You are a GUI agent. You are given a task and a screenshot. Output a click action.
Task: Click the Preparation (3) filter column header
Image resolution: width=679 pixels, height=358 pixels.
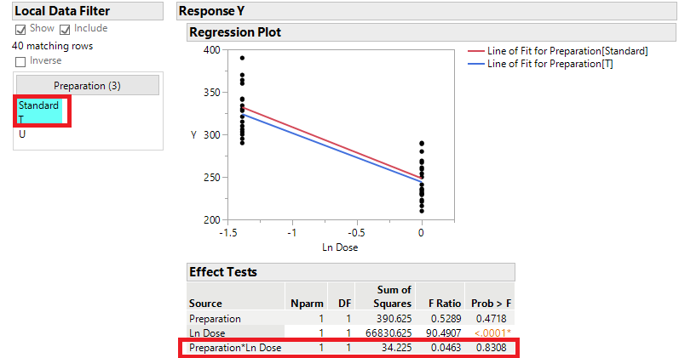pos(88,85)
